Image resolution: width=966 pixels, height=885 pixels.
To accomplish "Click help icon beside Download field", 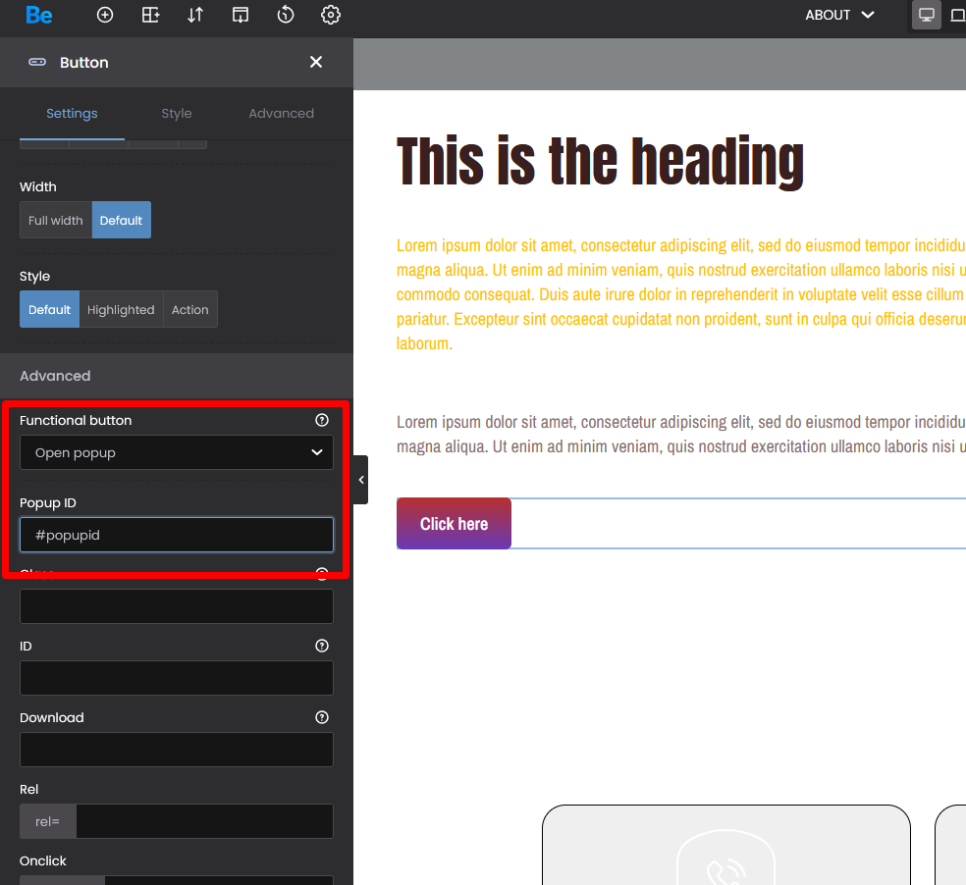I will (322, 717).
